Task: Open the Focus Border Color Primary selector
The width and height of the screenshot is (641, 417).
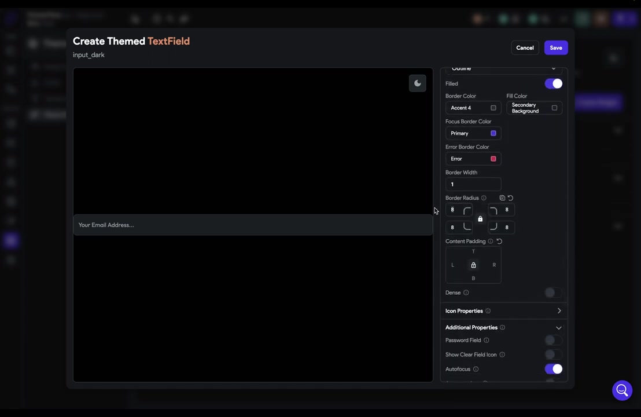Action: pyautogui.click(x=473, y=133)
